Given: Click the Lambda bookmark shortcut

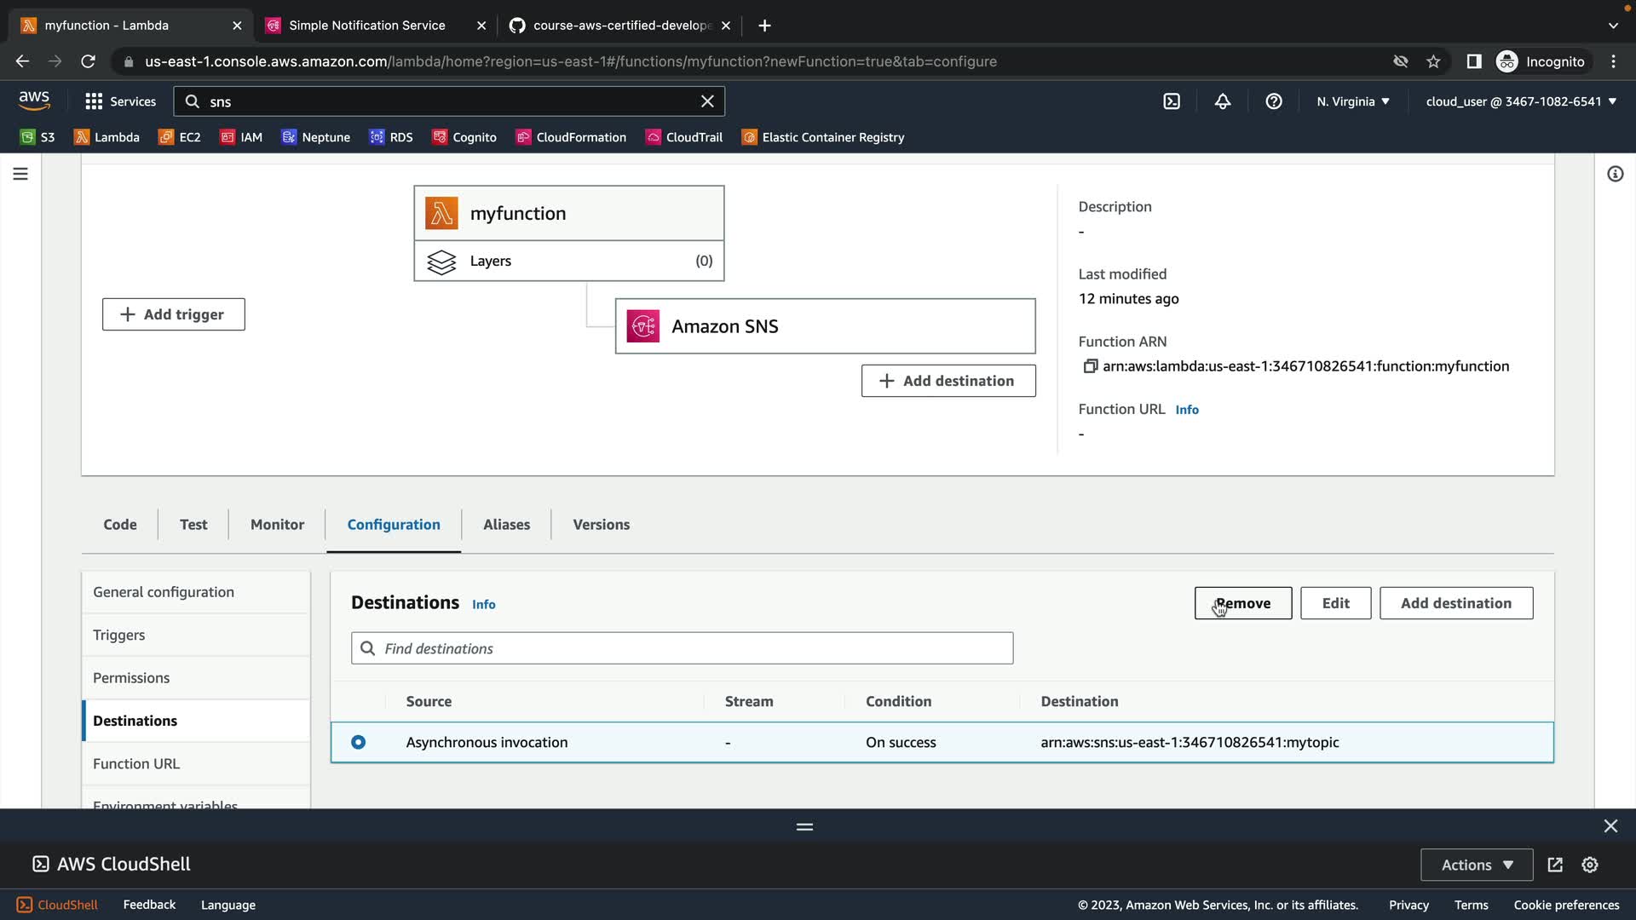Looking at the screenshot, I should (x=107, y=137).
